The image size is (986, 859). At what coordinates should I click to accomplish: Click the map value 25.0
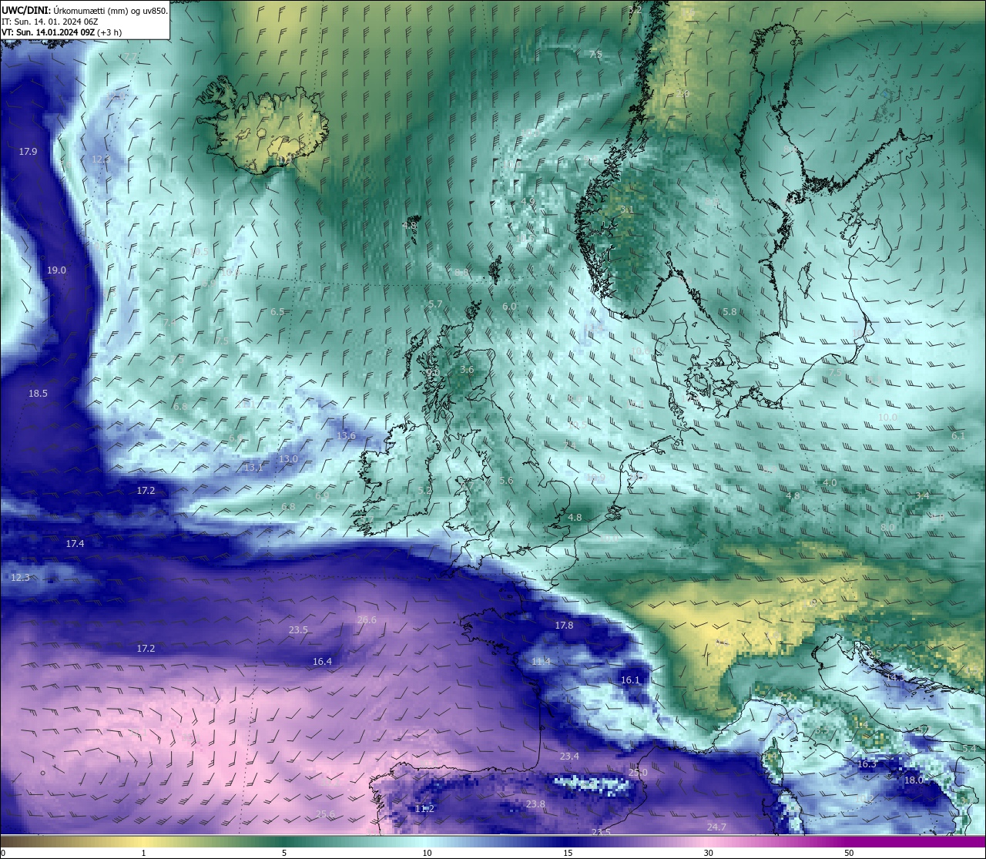[x=638, y=773]
